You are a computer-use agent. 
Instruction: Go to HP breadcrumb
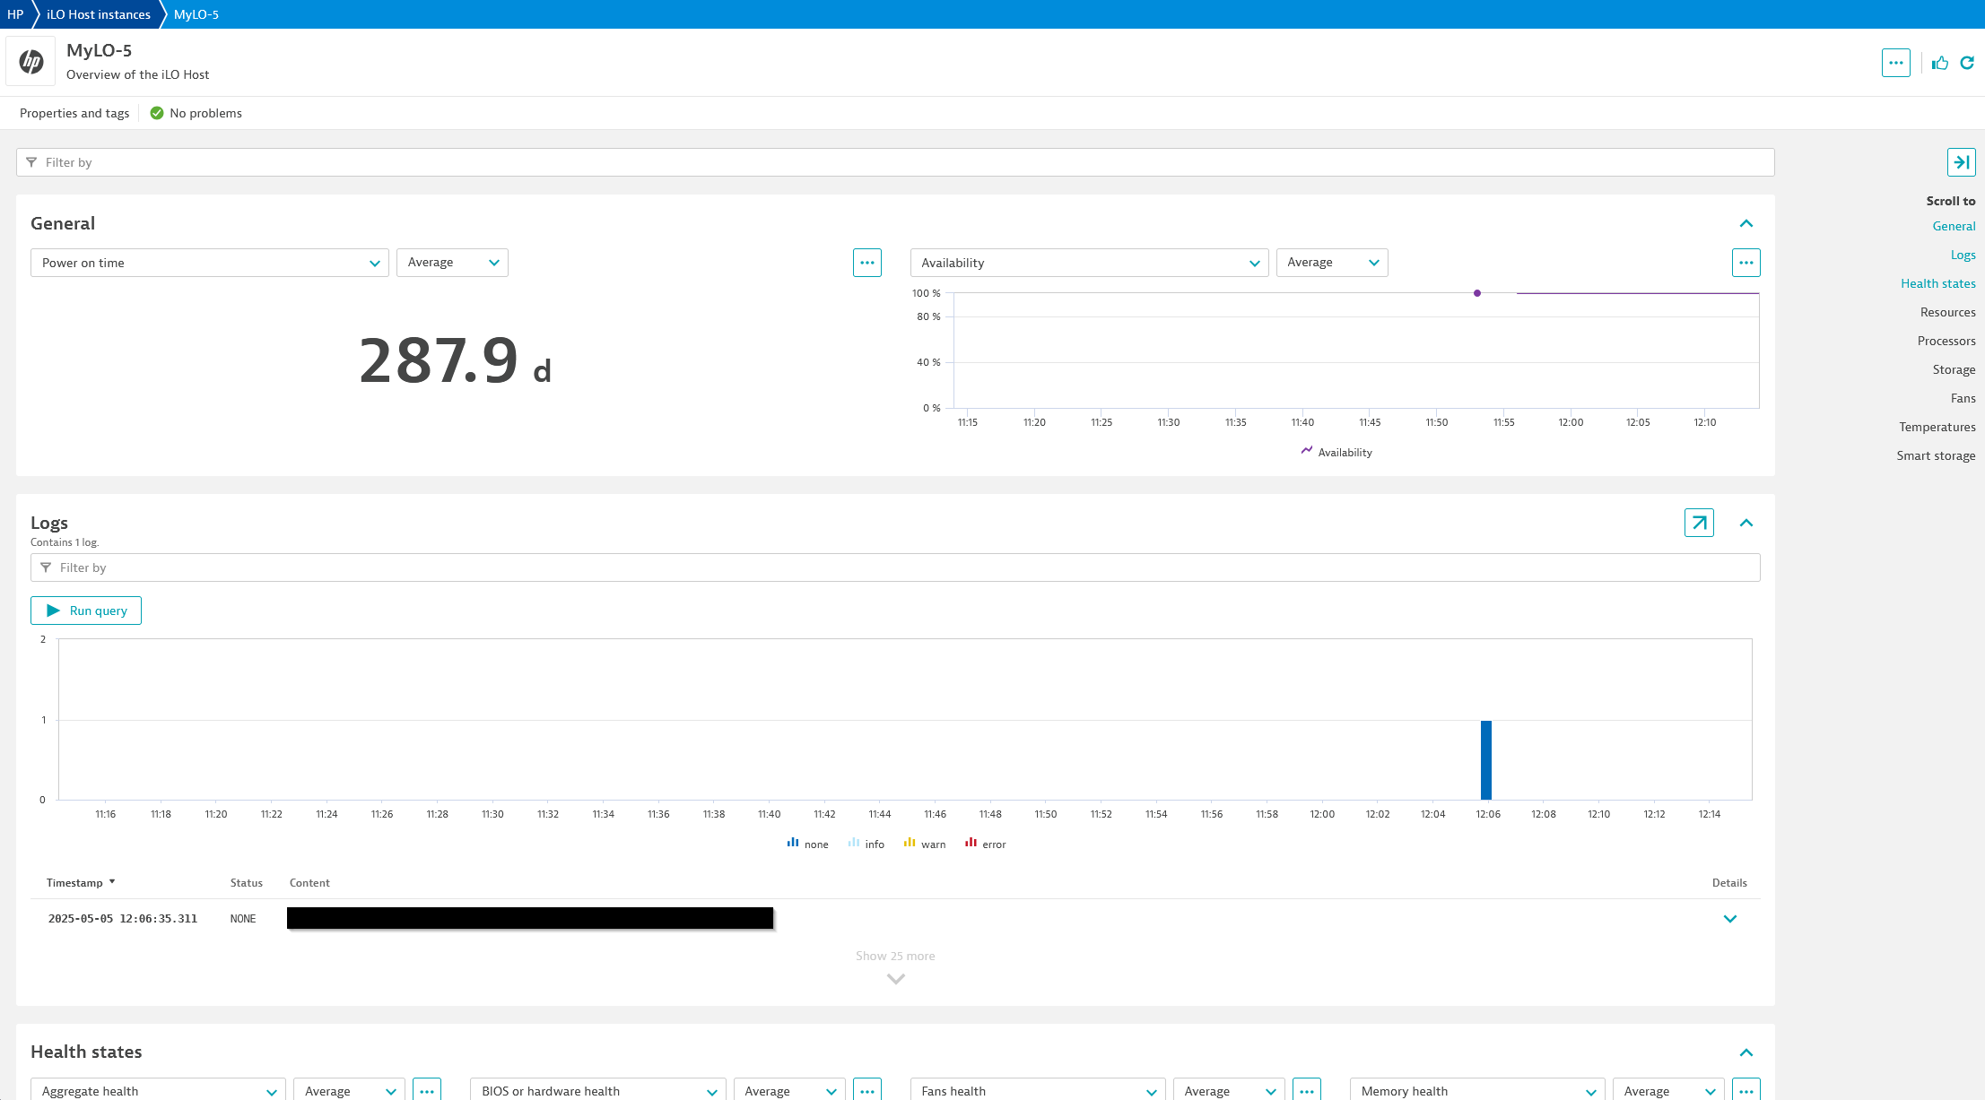click(15, 14)
